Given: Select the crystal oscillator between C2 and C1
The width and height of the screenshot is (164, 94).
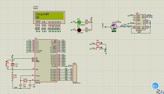Looking at the screenshot, I should coord(25,80).
